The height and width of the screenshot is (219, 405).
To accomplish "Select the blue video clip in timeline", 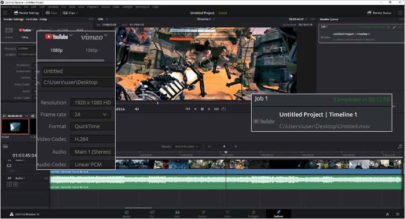I will (x=226, y=172).
